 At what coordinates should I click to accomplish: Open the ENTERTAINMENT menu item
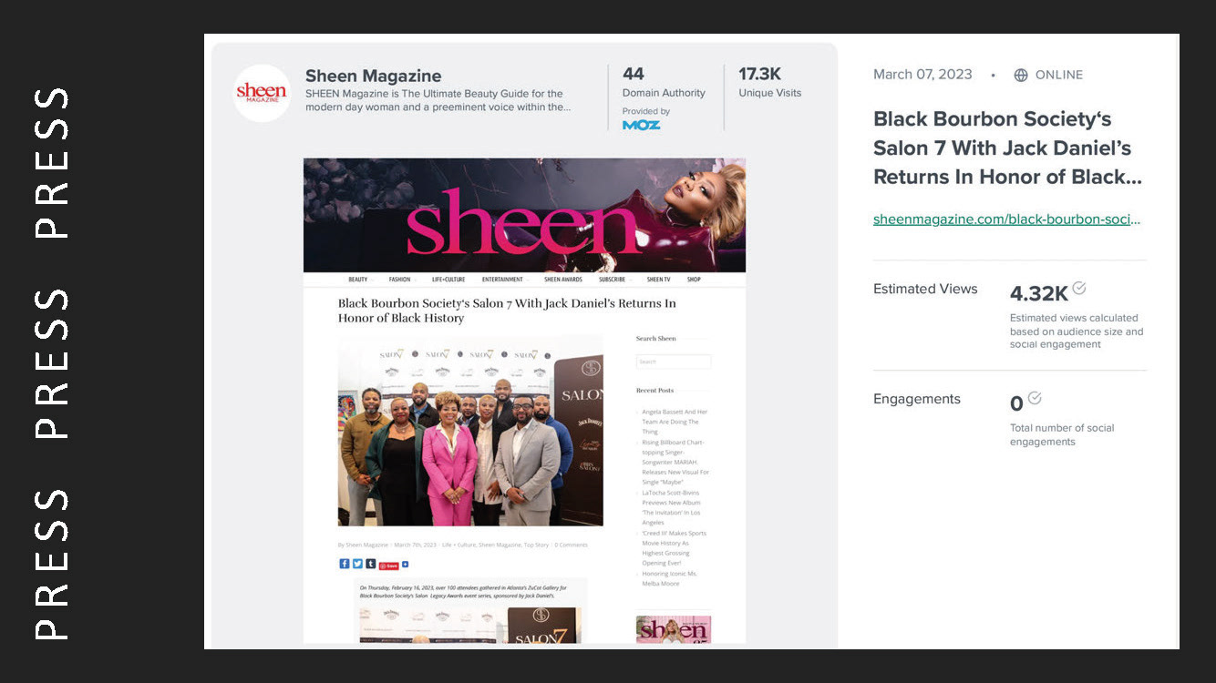502,280
